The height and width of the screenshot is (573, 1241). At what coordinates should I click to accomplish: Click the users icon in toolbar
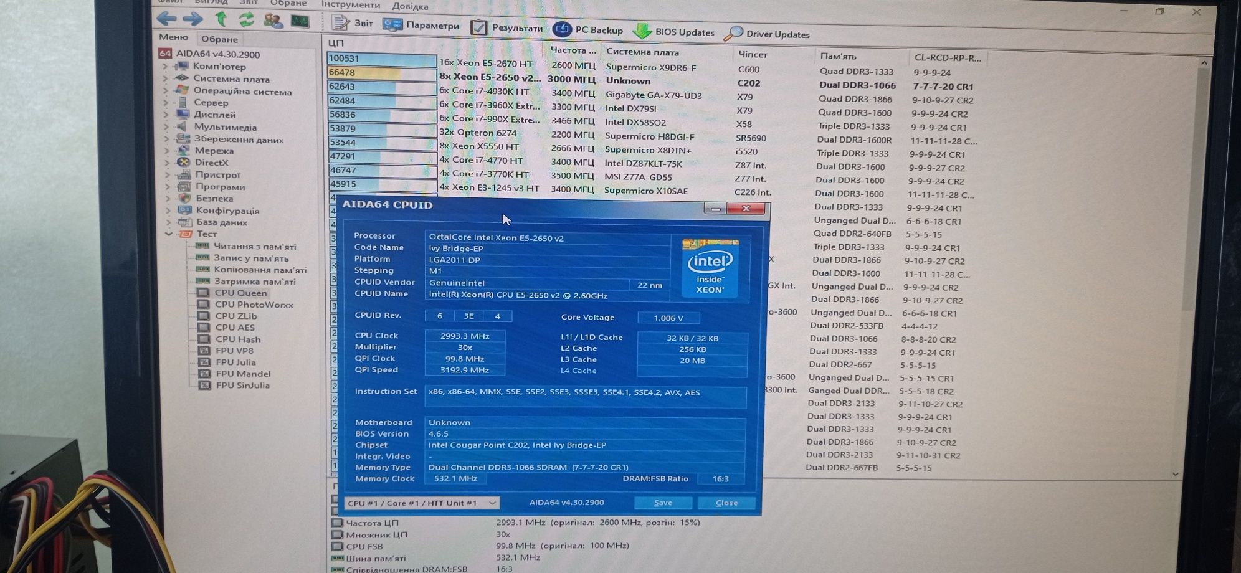click(x=273, y=21)
